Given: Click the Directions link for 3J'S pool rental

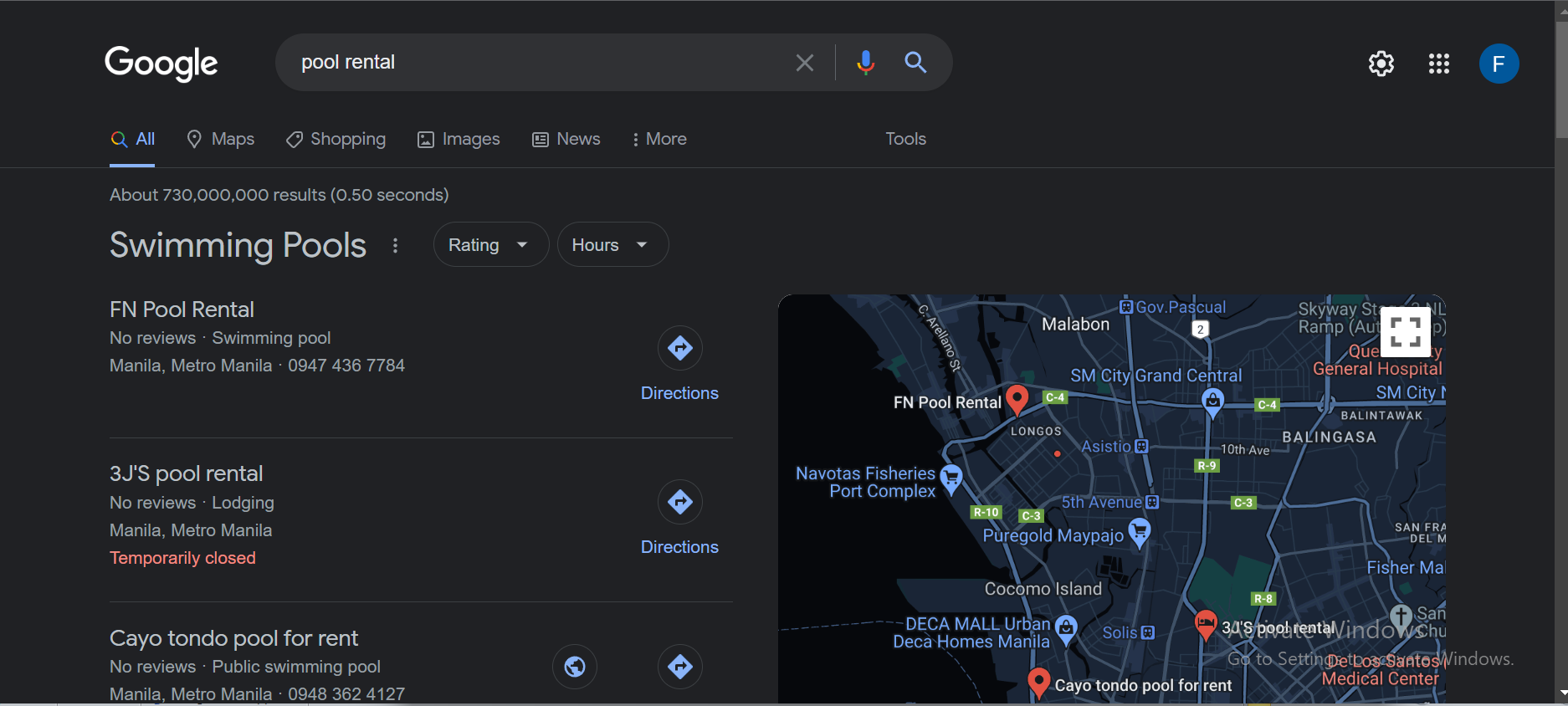Looking at the screenshot, I should tap(679, 547).
